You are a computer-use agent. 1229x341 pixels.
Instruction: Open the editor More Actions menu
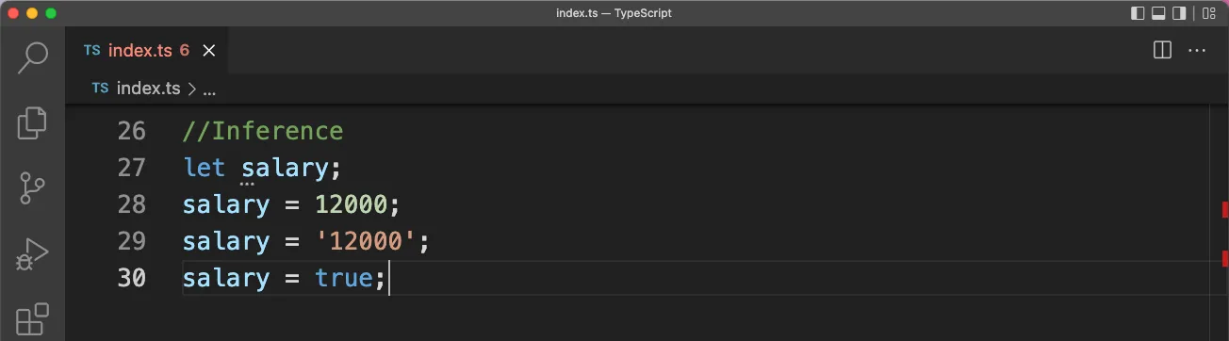point(1197,51)
